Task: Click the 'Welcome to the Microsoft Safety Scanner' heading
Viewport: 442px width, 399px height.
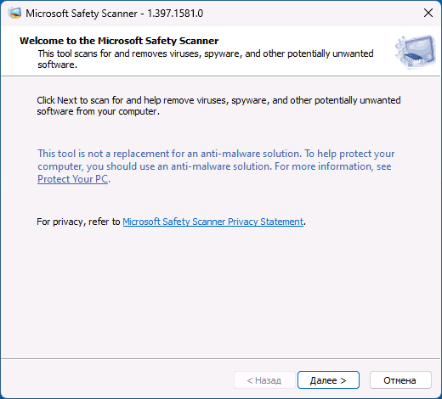Action: (119, 41)
